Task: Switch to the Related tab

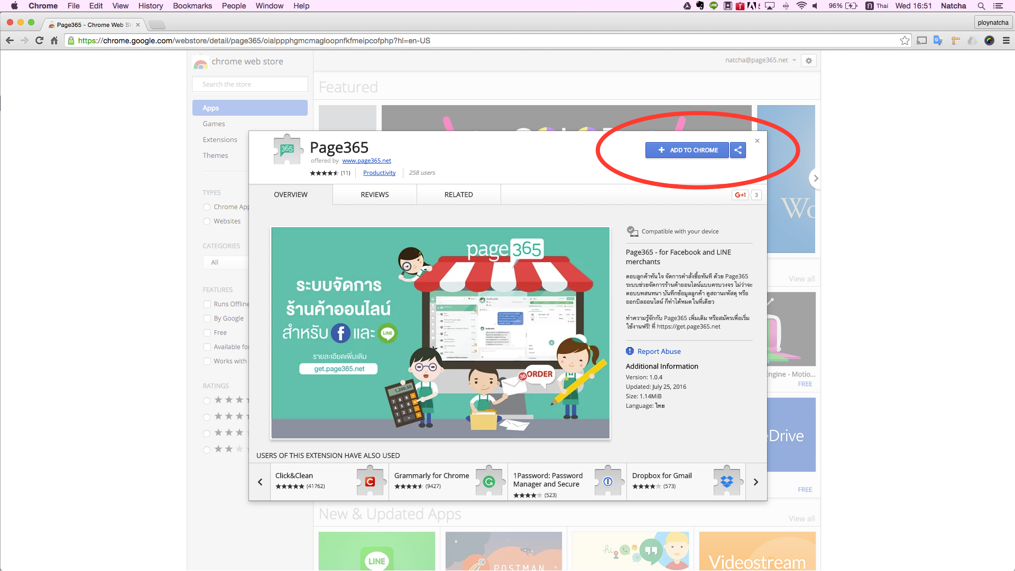Action: tap(458, 194)
